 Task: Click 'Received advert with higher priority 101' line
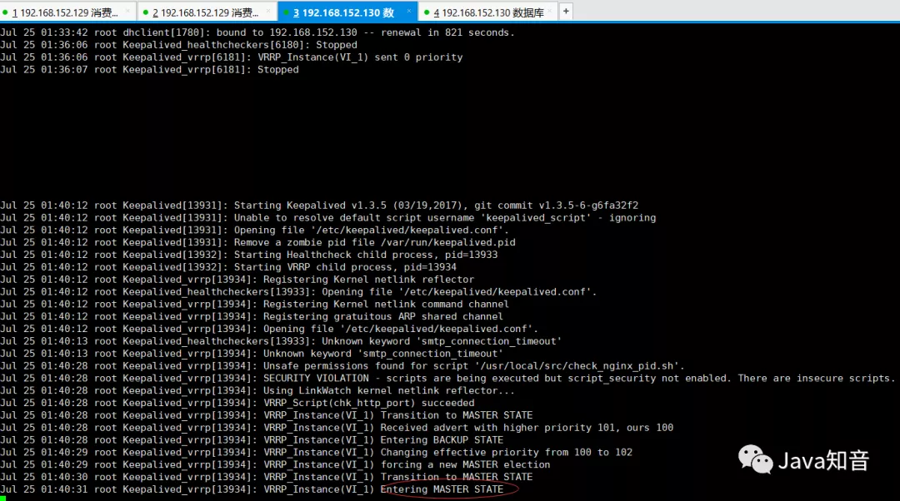337,428
